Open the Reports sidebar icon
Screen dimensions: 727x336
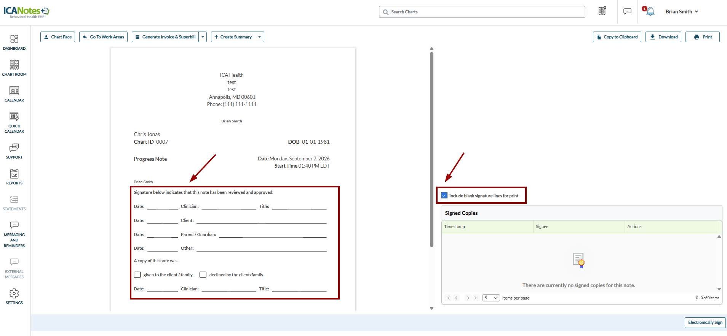(14, 177)
